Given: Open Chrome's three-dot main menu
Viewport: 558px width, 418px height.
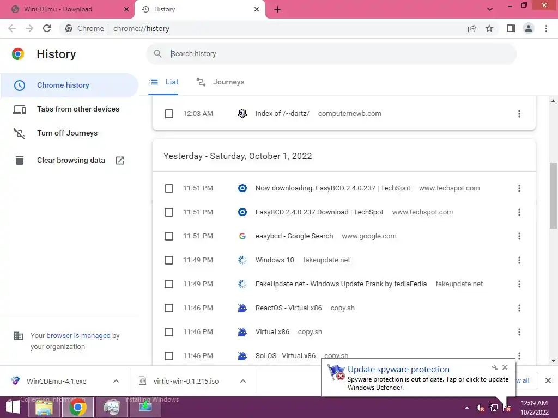Looking at the screenshot, I should (x=546, y=28).
